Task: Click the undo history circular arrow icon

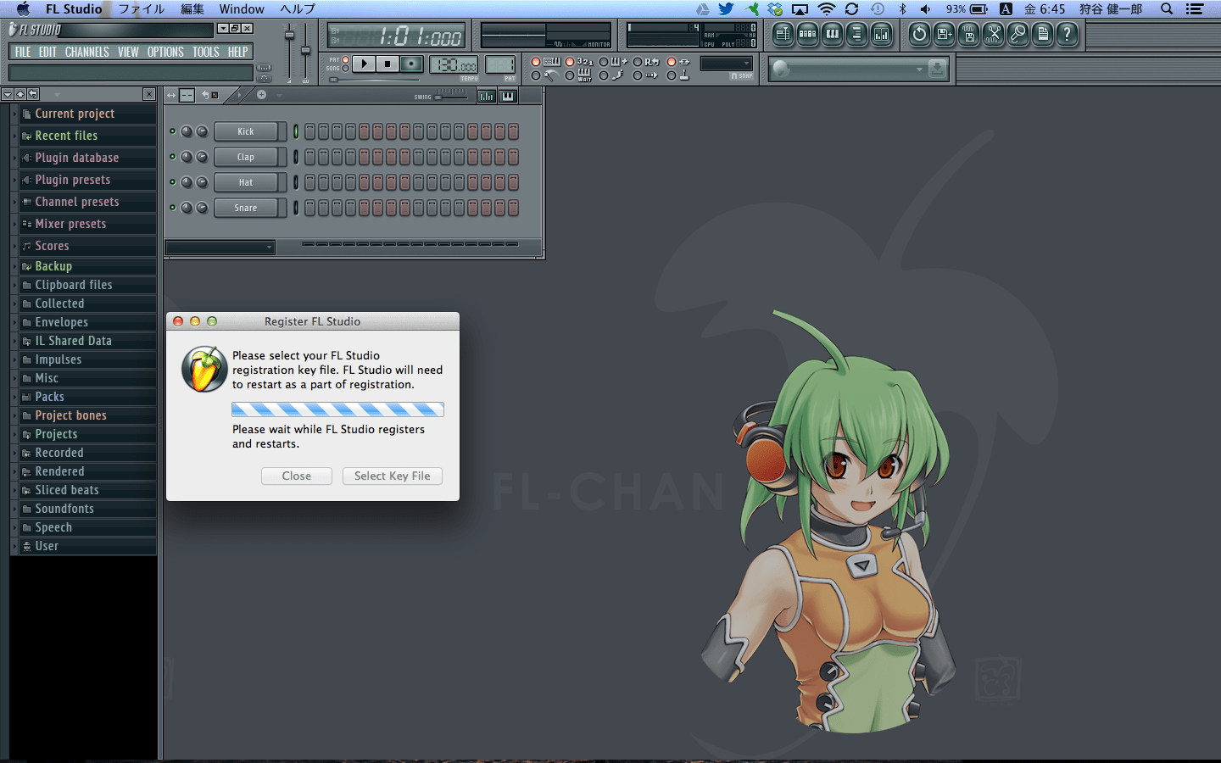Action: [919, 34]
